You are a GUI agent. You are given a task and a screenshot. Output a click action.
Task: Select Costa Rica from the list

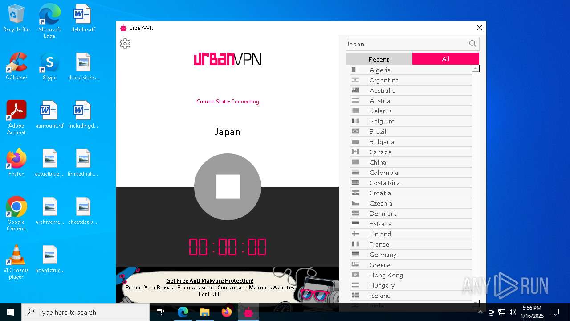coord(411,183)
